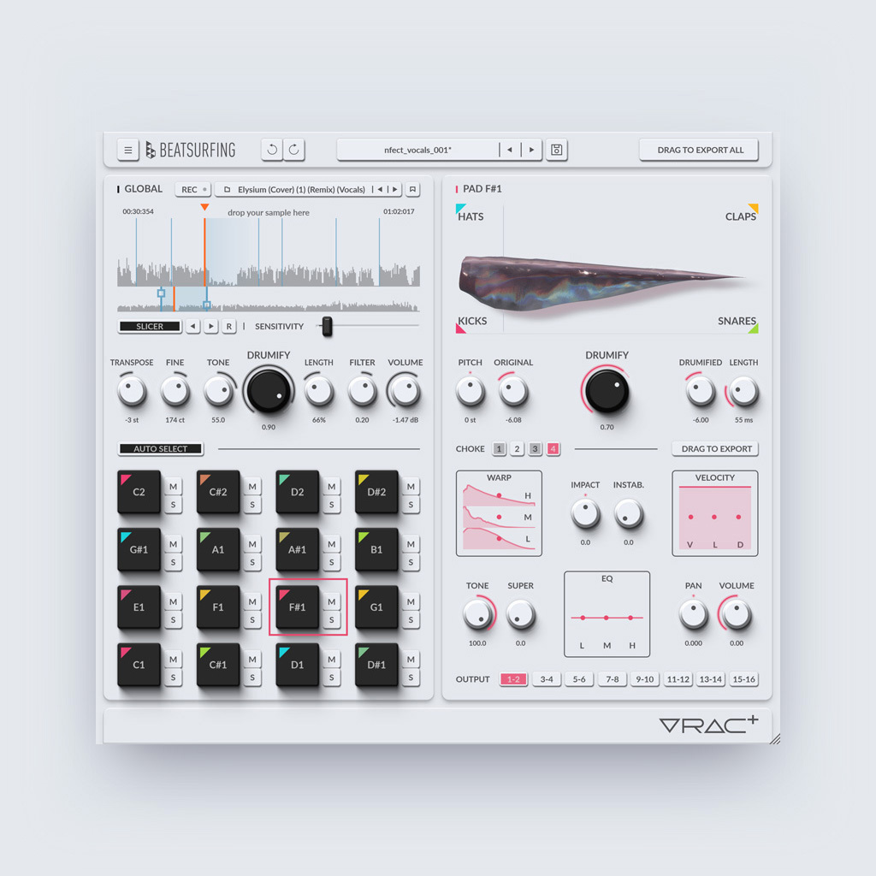Select the D1 pad
Image resolution: width=876 pixels, height=876 pixels.
(297, 664)
